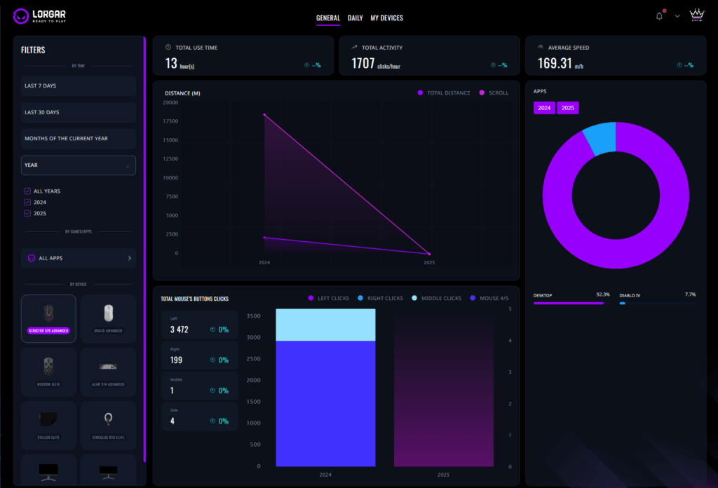Go to the My Devices tab
This screenshot has height=488, width=718.
tap(386, 18)
